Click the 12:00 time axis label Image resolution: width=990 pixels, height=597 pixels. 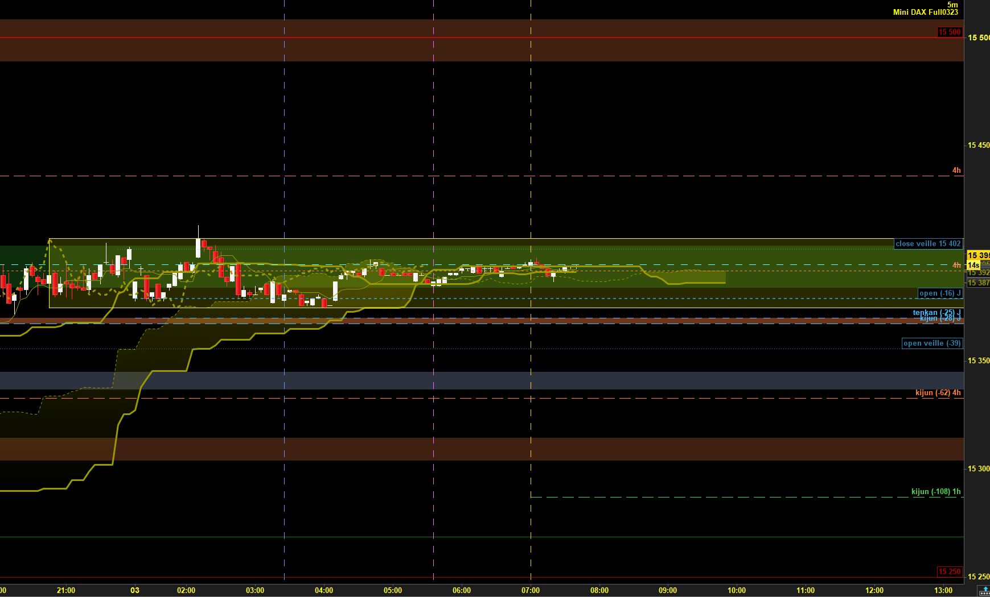(874, 590)
